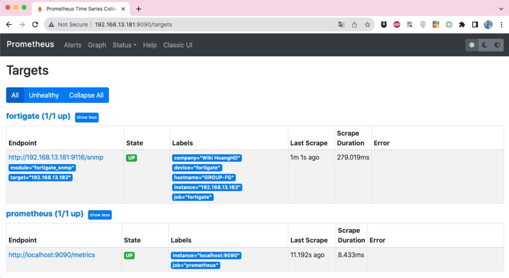The height and width of the screenshot is (278, 509).
Task: Close the Prometheus browser tab
Action: [123, 9]
